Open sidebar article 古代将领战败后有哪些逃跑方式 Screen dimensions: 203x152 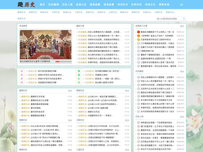point(157,111)
